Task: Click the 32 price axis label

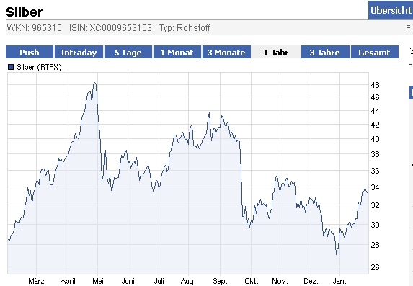Action: click(375, 205)
